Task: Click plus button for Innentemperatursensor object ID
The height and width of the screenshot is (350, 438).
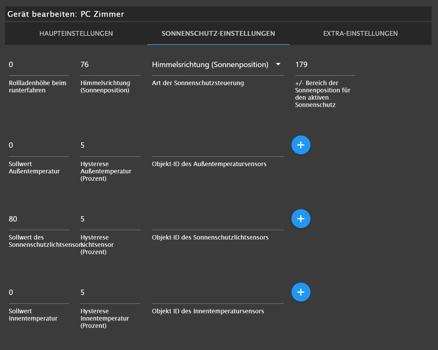Action: point(301,292)
